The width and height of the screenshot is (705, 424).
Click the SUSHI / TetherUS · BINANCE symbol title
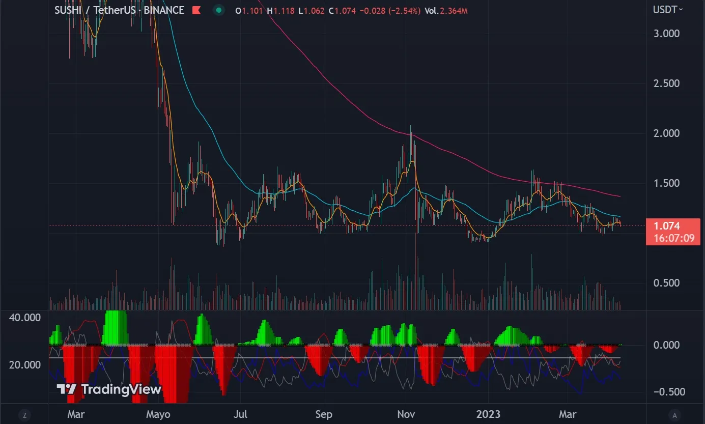pyautogui.click(x=120, y=10)
